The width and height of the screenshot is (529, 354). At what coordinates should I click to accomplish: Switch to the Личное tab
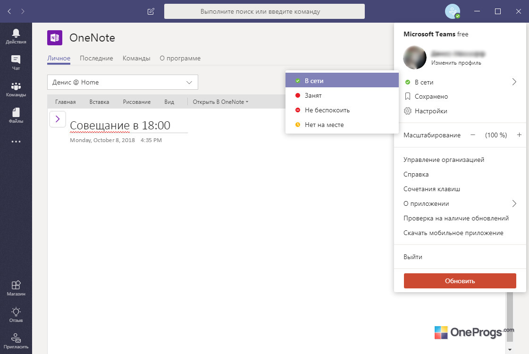pyautogui.click(x=59, y=58)
